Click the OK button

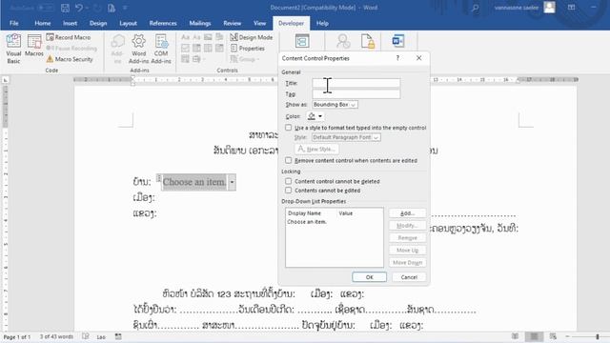point(369,277)
